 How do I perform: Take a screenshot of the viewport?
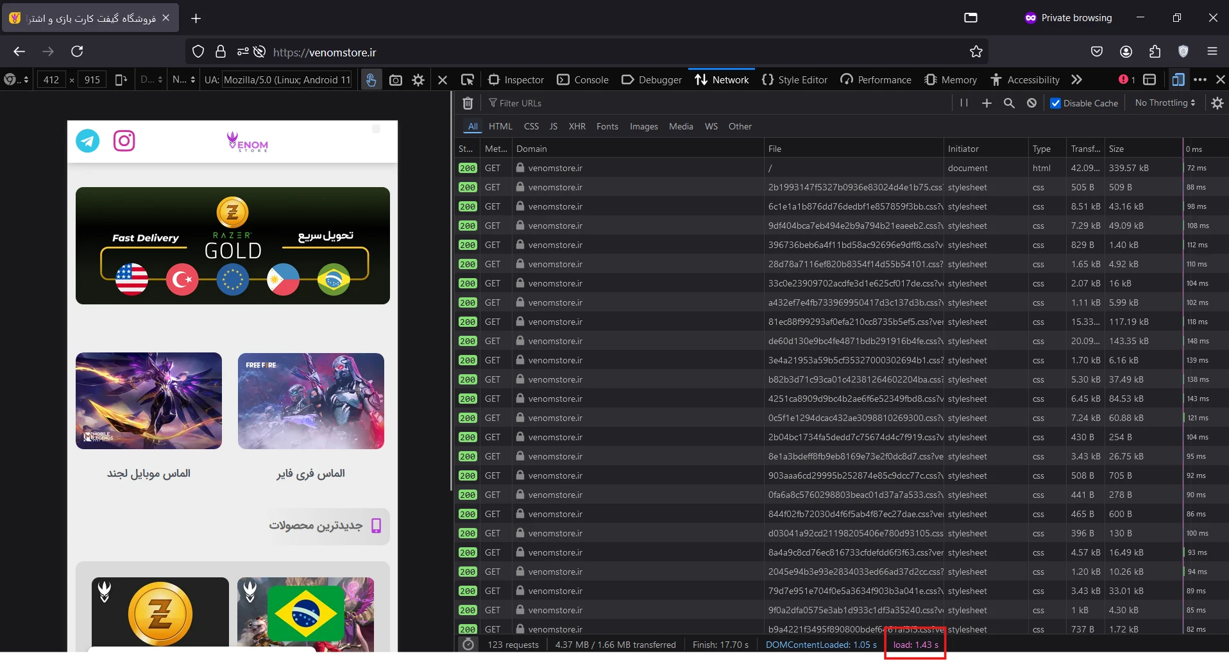pyautogui.click(x=396, y=80)
